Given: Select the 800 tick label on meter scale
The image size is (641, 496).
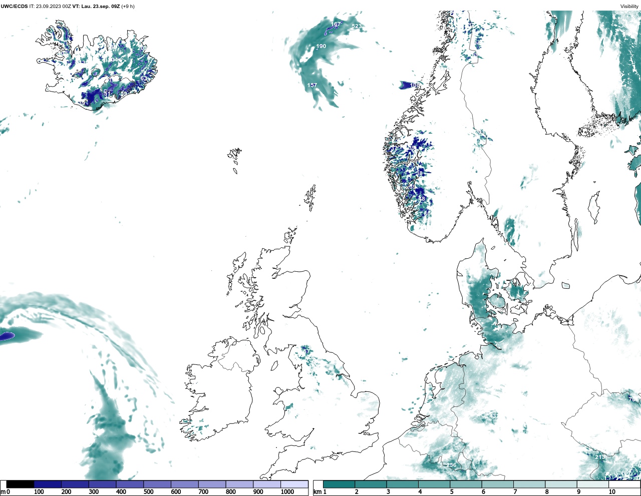Looking at the screenshot, I should pyautogui.click(x=230, y=492).
